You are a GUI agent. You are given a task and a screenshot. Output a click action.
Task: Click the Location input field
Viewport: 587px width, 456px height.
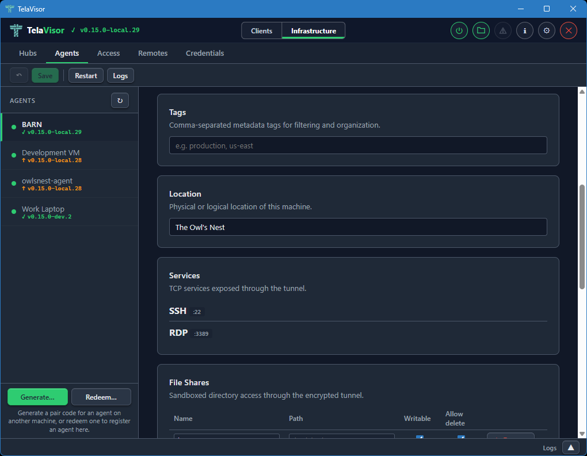[358, 227]
